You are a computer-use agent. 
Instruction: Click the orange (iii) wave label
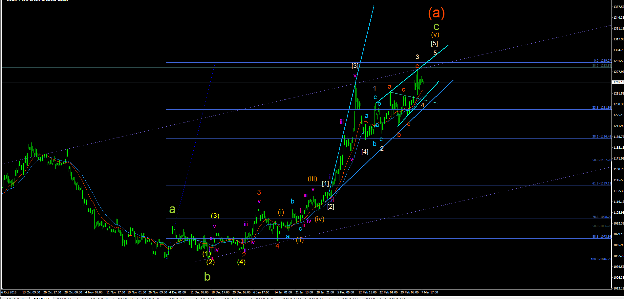[312, 179]
